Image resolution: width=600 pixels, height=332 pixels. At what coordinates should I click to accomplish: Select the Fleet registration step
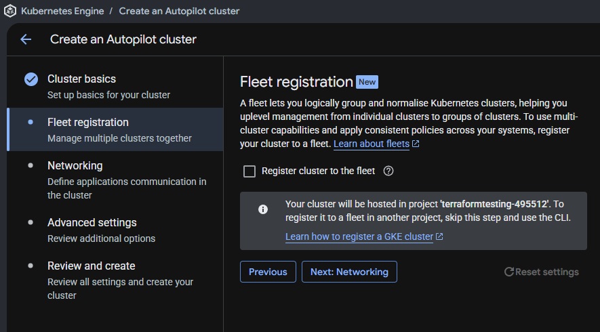coord(115,129)
